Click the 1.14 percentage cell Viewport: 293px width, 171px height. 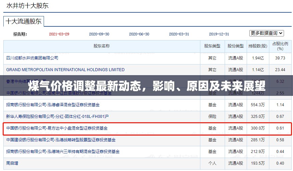pos(280,105)
